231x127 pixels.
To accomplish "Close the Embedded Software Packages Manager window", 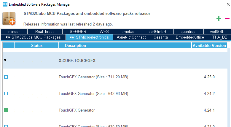I will tap(228, 4).
